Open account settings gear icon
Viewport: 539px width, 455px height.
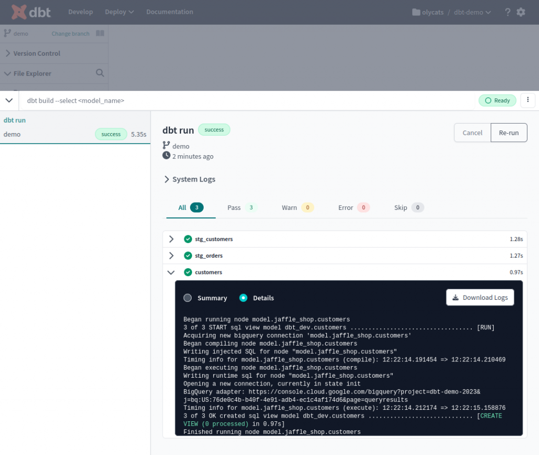click(x=521, y=13)
